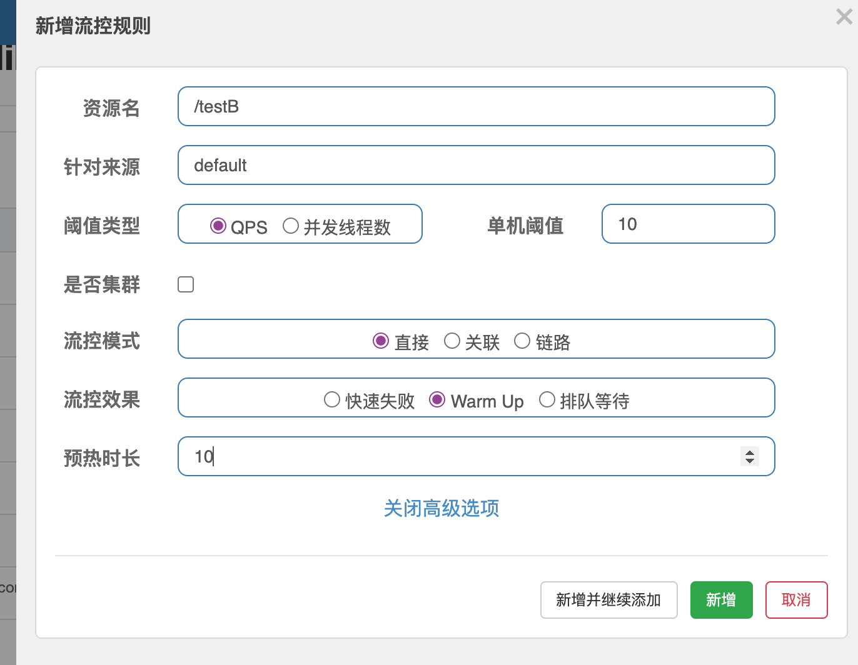Screen dimensions: 858x665
Task: Decrease 预热时长 with stepper down arrow
Action: (x=750, y=461)
